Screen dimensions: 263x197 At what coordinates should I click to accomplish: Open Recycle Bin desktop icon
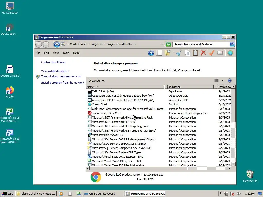click(x=250, y=176)
